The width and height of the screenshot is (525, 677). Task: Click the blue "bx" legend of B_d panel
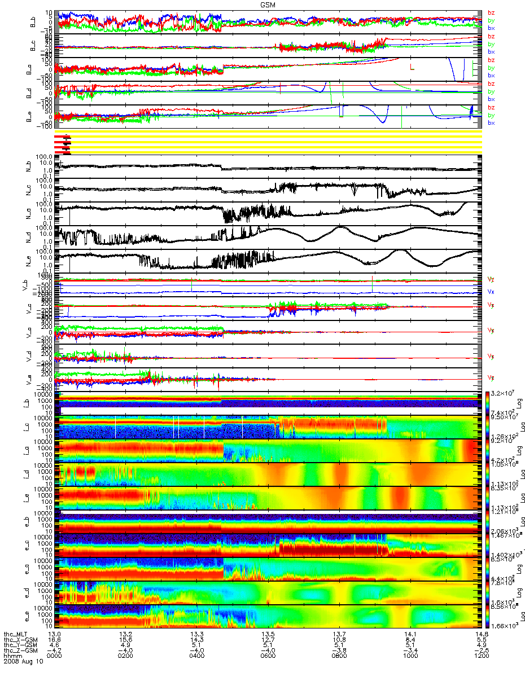tap(492, 99)
